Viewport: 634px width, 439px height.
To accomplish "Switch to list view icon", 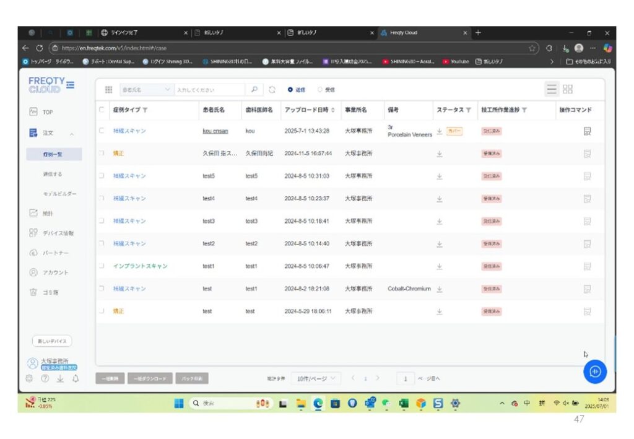I will (551, 89).
